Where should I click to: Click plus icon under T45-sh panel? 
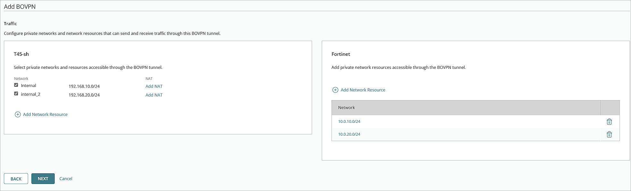click(18, 115)
